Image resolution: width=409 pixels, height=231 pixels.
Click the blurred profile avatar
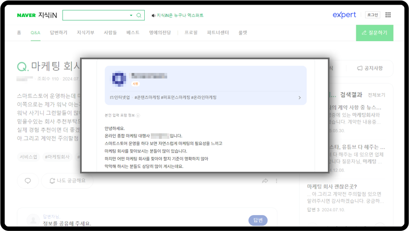pos(120,78)
